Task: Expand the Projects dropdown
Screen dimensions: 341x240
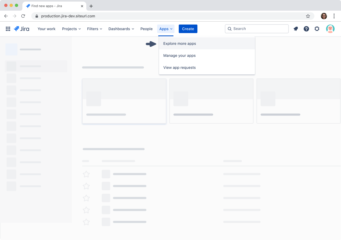Action: click(x=71, y=29)
